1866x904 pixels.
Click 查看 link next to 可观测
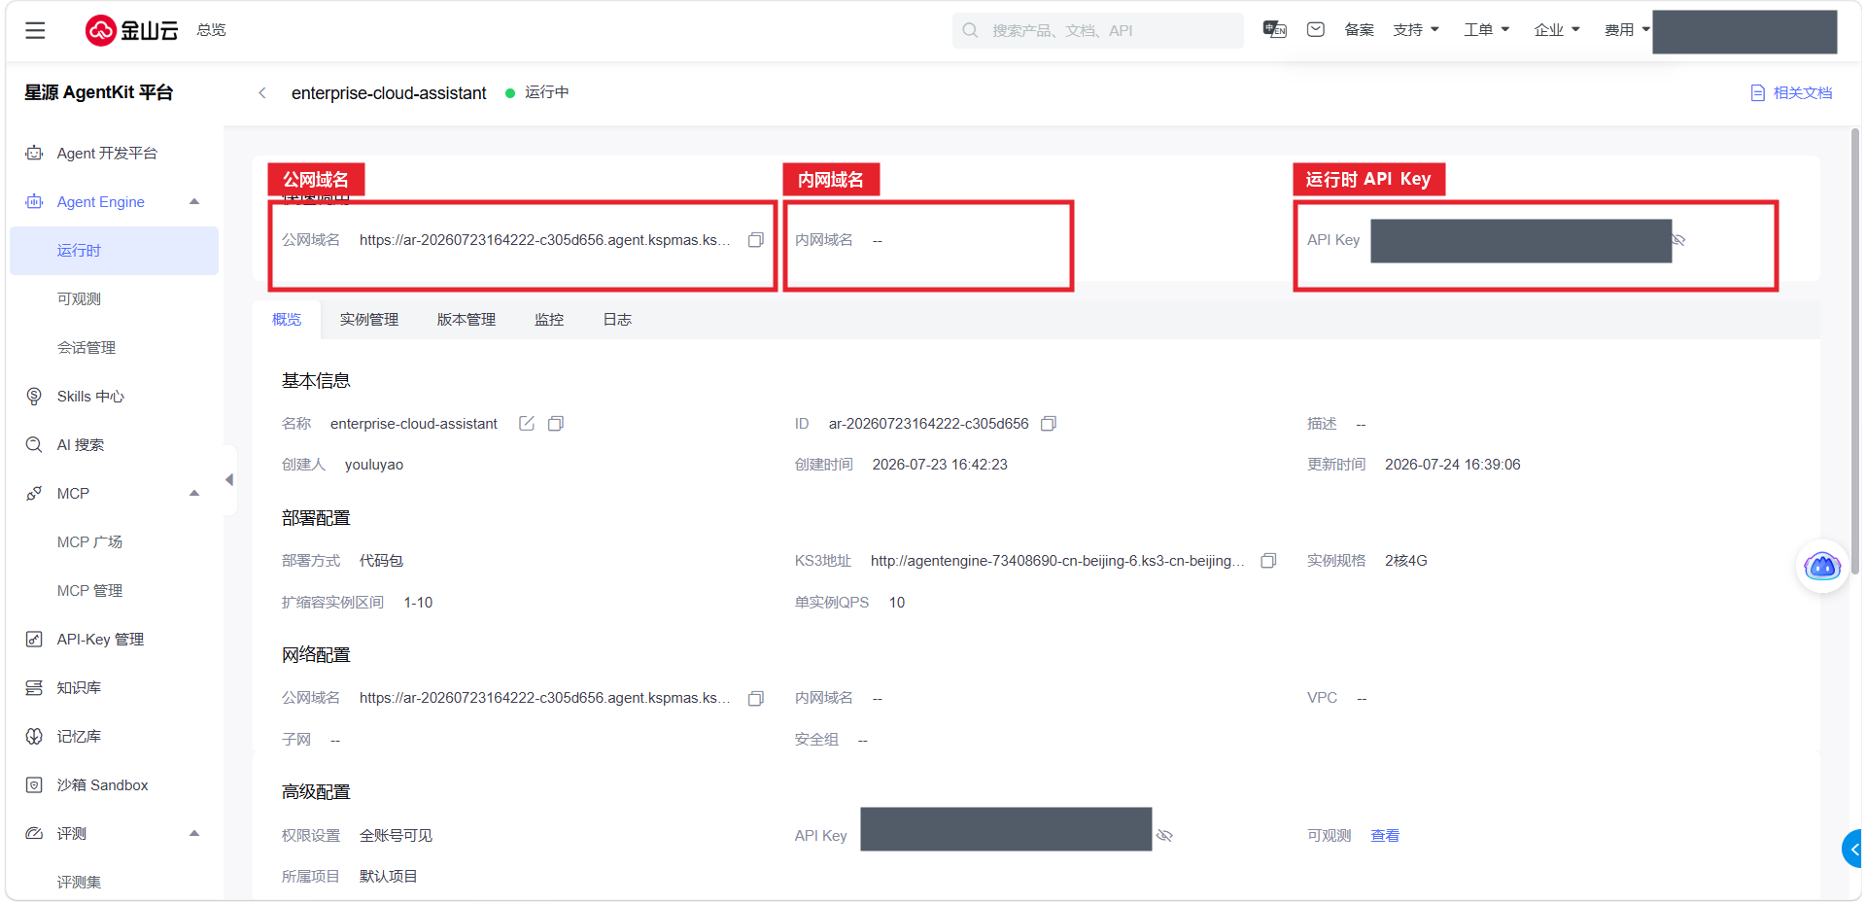click(1385, 836)
